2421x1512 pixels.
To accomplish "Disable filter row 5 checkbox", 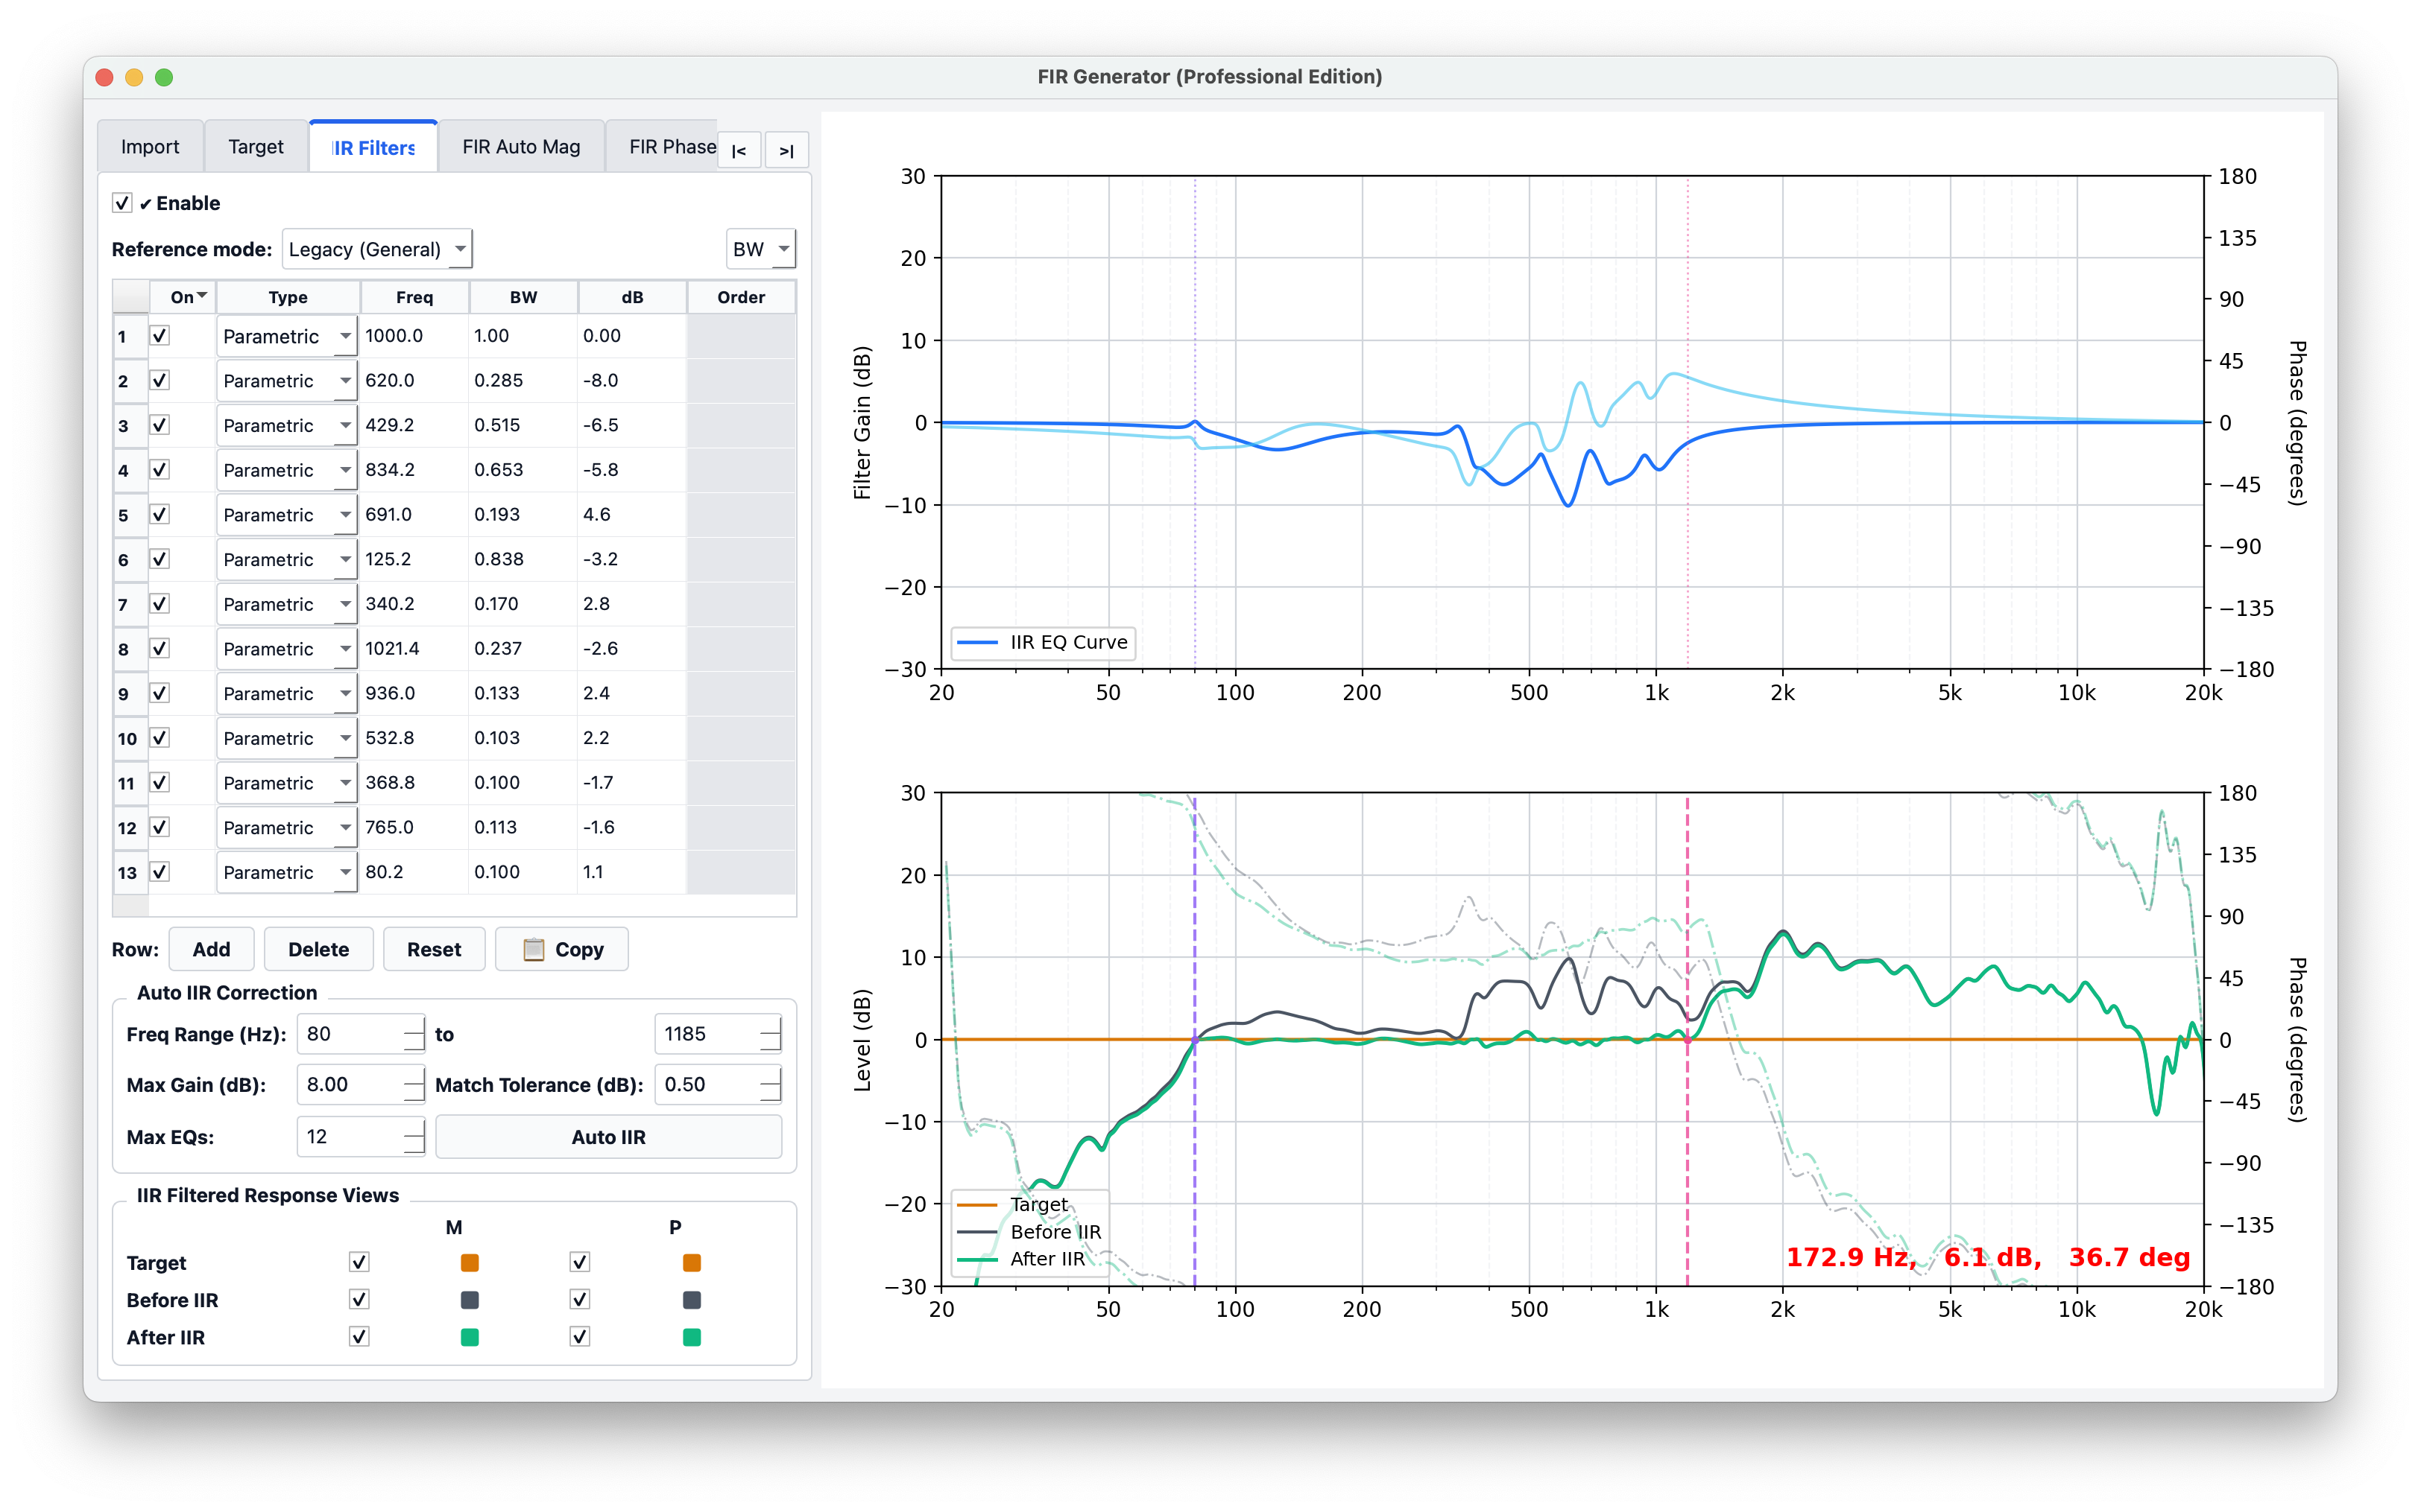I will point(160,514).
